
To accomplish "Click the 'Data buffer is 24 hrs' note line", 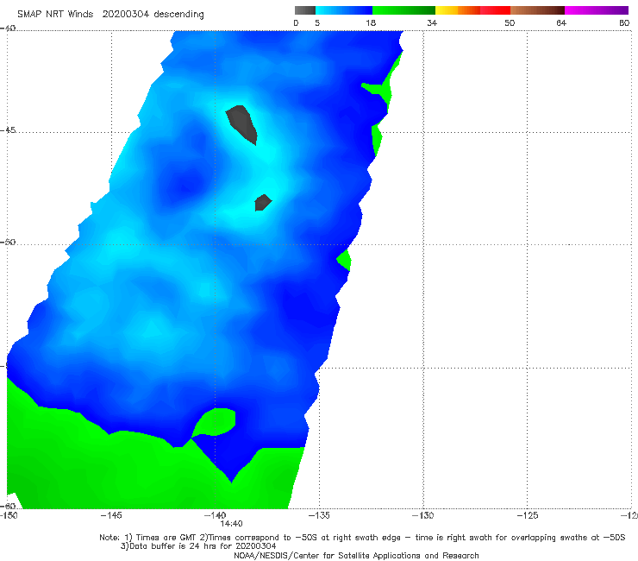I will 198,546.
